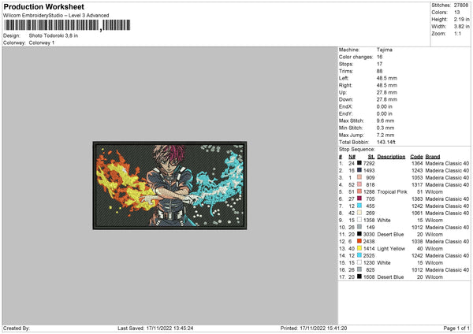Click the 'Printed: 17/11/2022 15:41:20' footer text
473x334 pixels.
(314, 328)
